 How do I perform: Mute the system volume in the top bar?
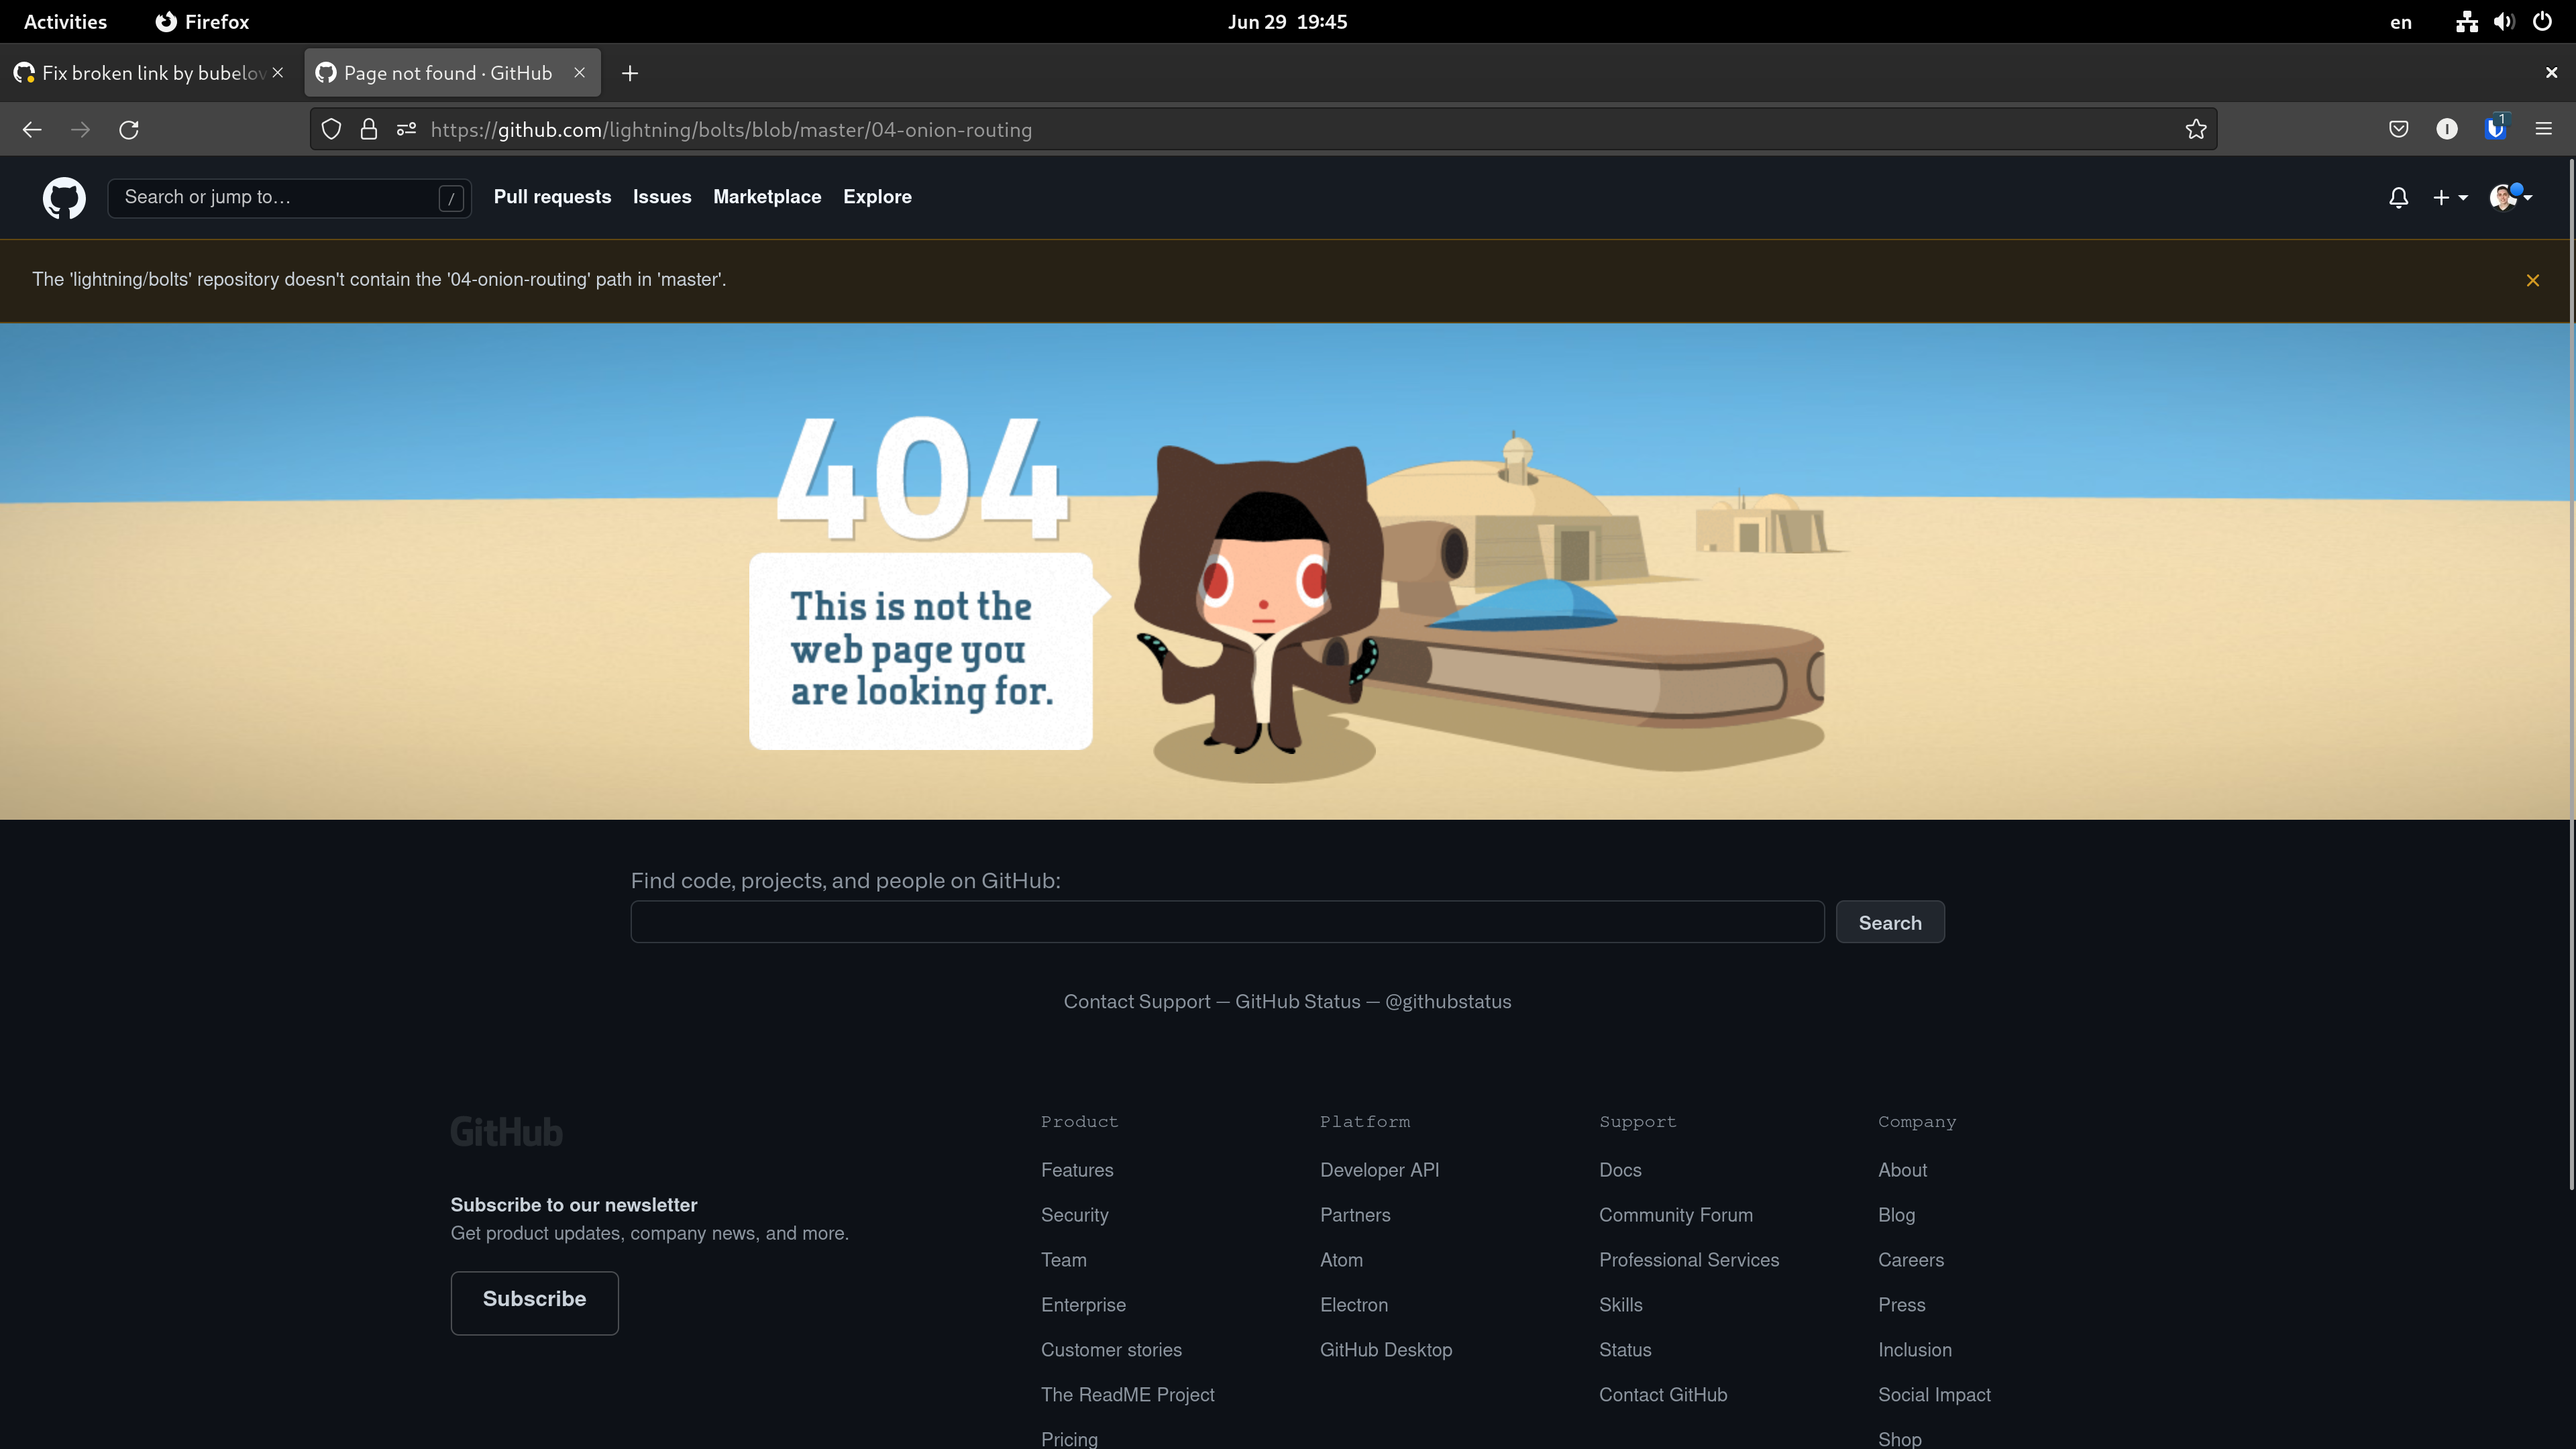coord(2503,21)
